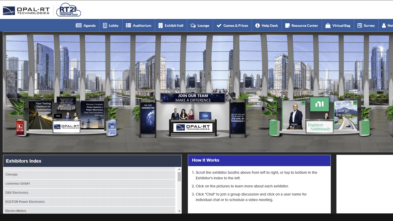Click the Survey form icon
This screenshot has width=393, height=221.
point(360,25)
